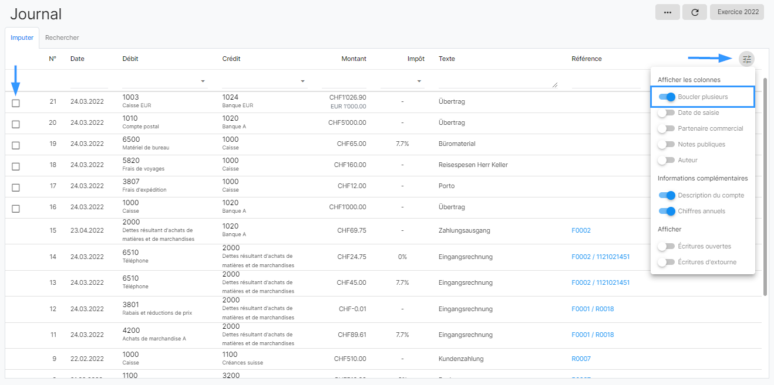Enable the Date de saisie column
Viewport: 774px width, 385px height.
click(667, 113)
